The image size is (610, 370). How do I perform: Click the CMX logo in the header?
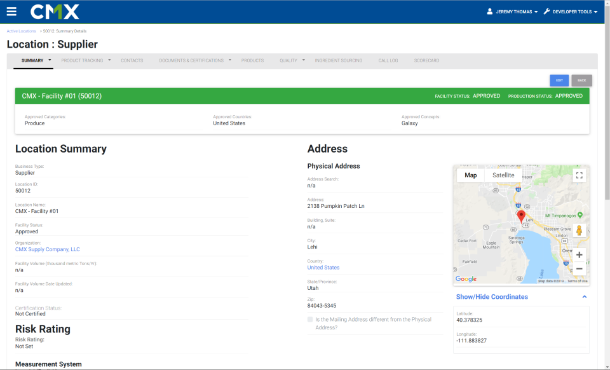point(55,11)
